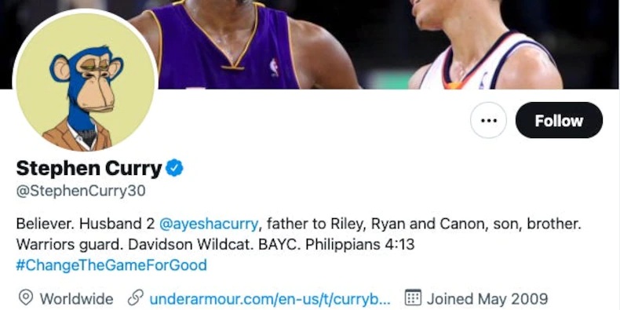Click the Stephen Curry display name
This screenshot has height=310, width=620.
(x=89, y=169)
